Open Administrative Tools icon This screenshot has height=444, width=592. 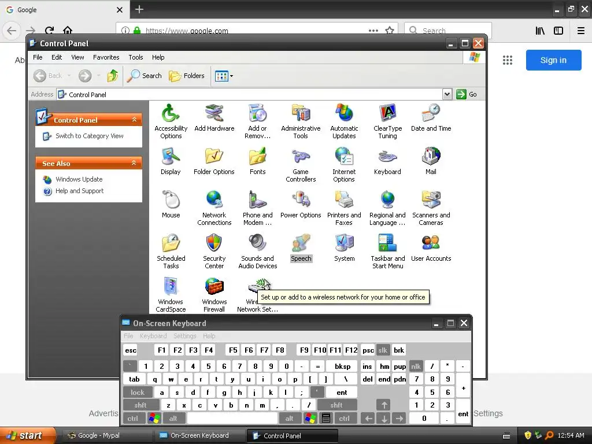[301, 121]
